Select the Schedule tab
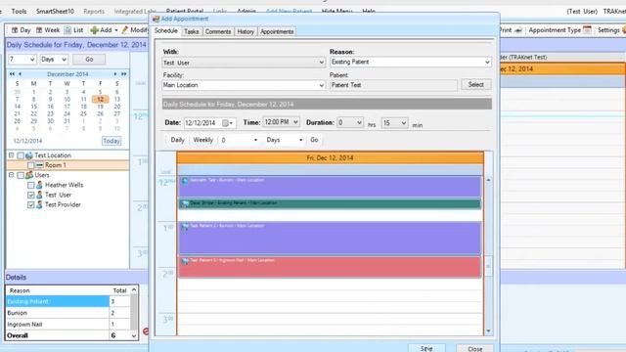The width and height of the screenshot is (626, 352). click(165, 31)
